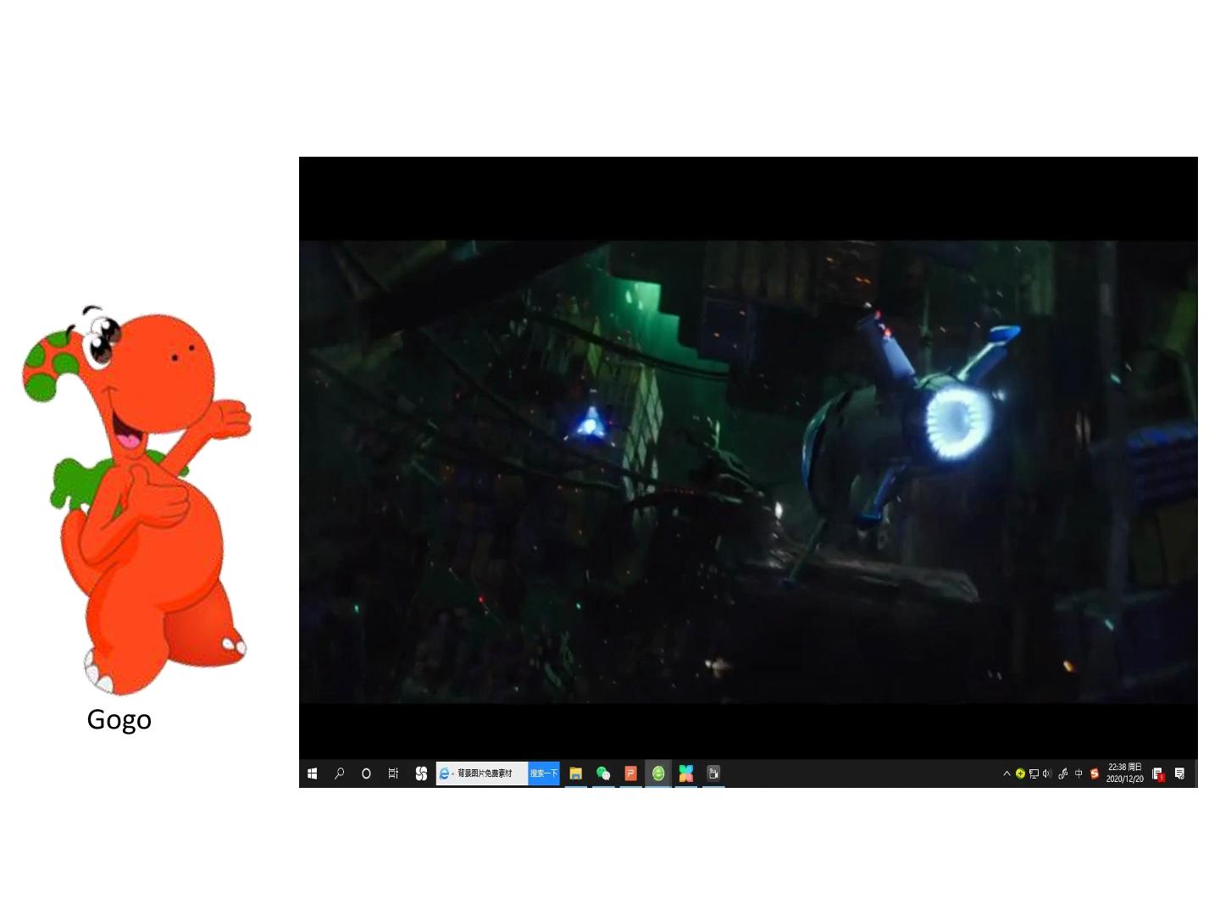1220x915 pixels.
Task: Open the volume speaker tray icon
Action: tap(1047, 774)
